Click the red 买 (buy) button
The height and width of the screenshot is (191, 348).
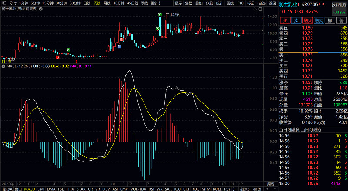point(285,20)
